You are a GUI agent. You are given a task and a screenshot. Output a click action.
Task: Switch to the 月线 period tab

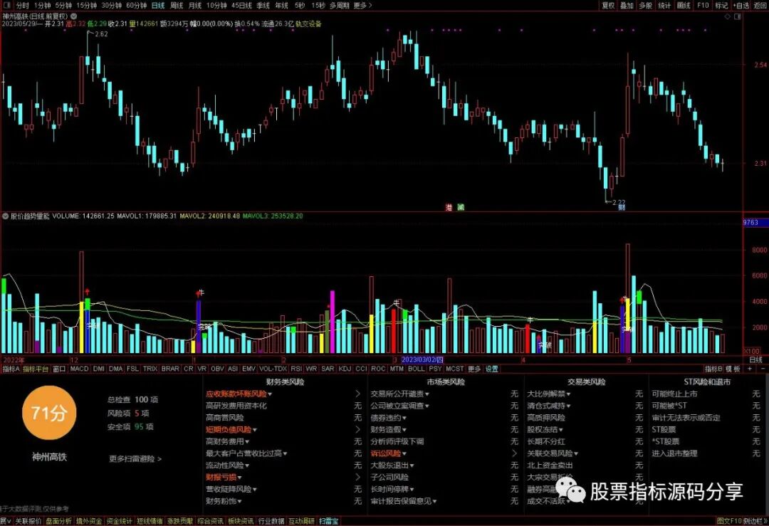pos(195,6)
